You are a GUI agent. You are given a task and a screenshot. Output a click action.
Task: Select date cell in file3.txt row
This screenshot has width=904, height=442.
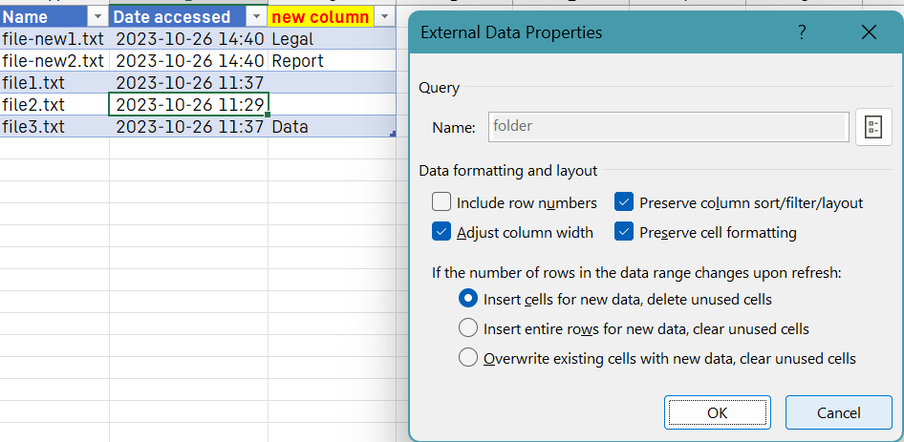[x=188, y=126]
